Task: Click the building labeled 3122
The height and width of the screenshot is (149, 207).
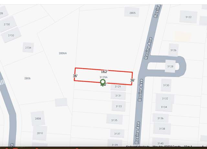Action: 188,17
